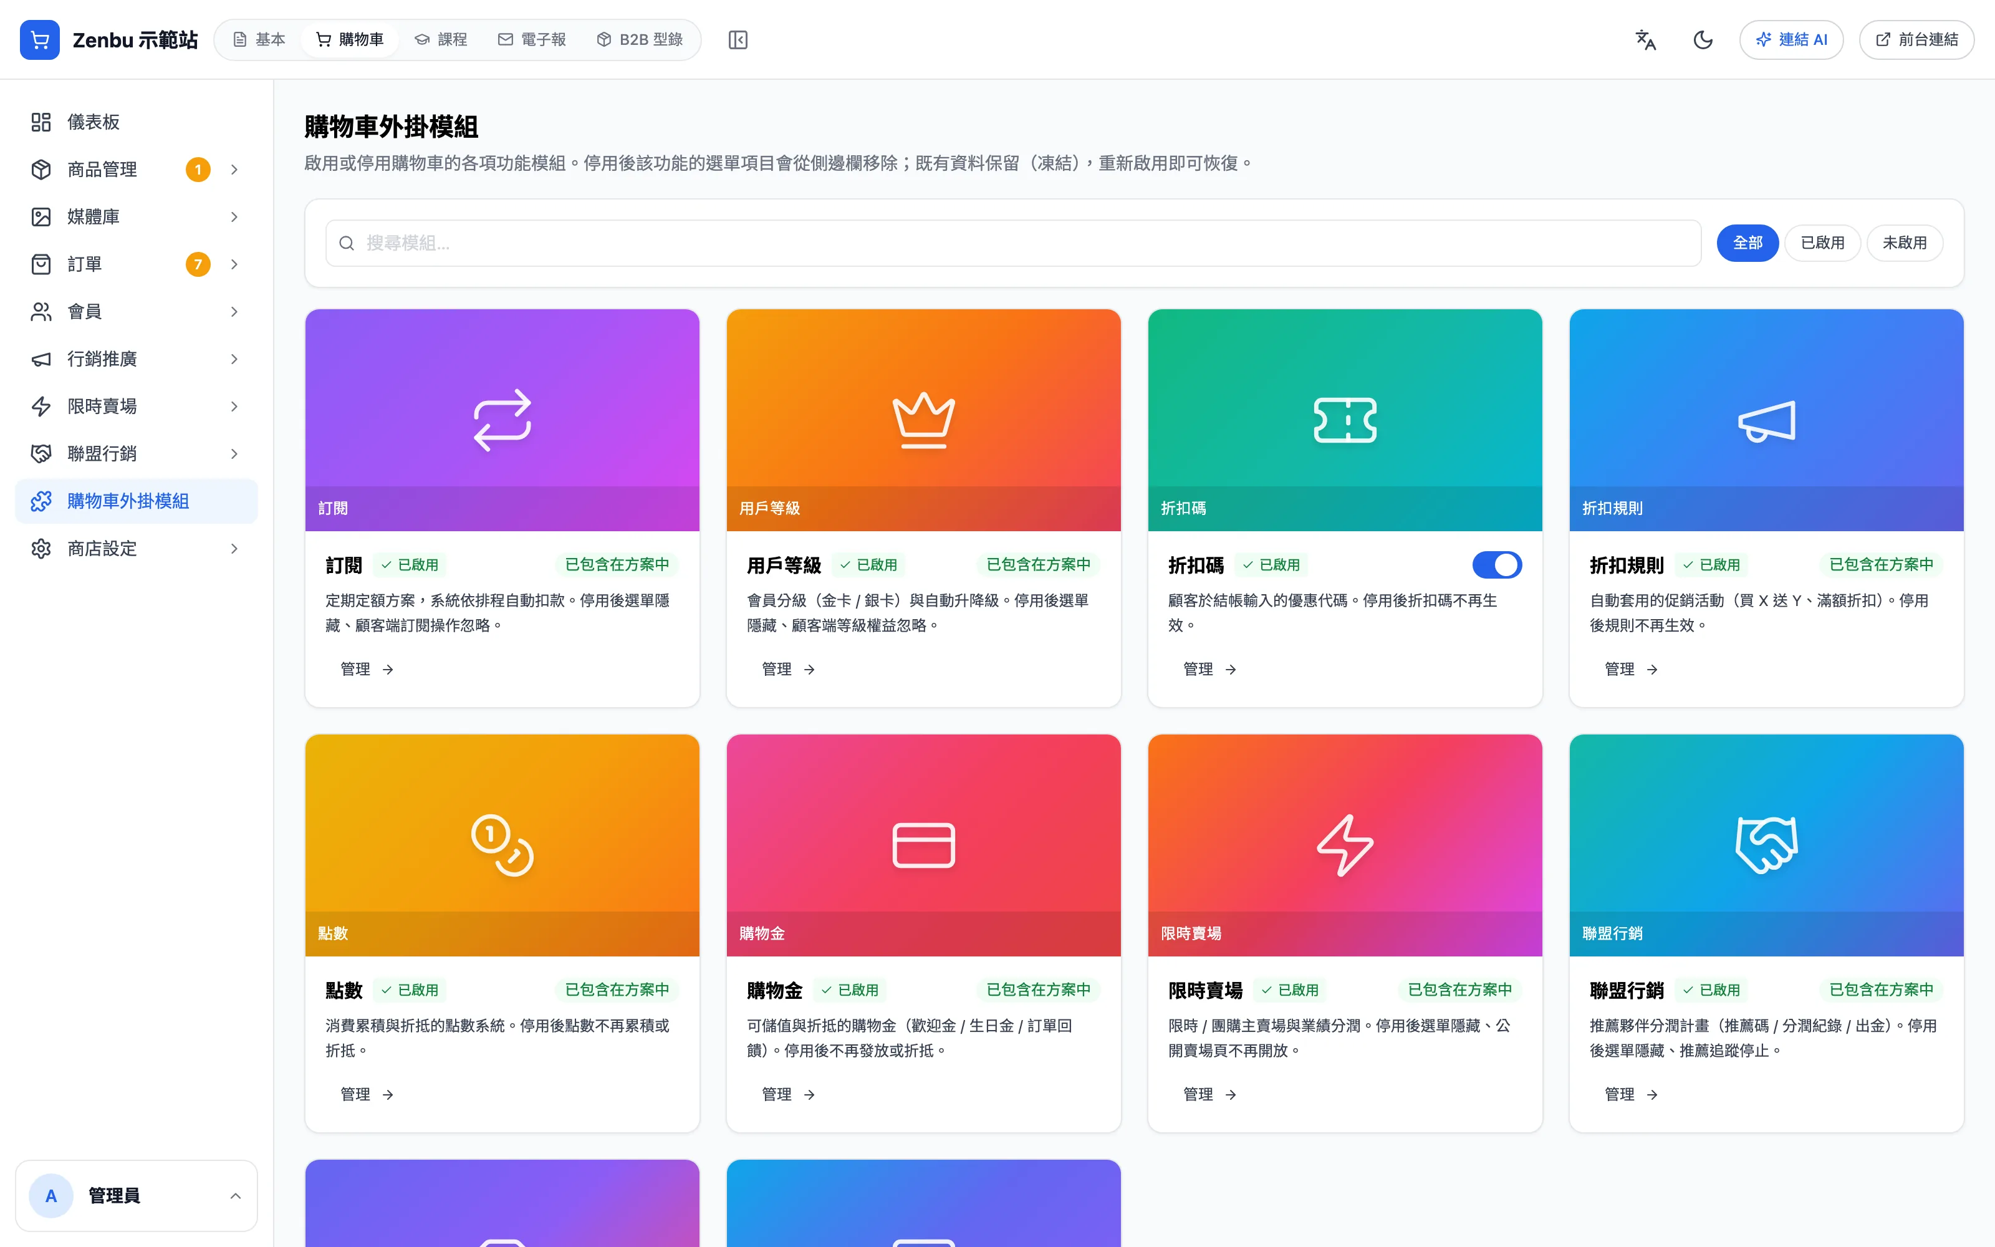Switch to the 課程 tab

(x=440, y=39)
